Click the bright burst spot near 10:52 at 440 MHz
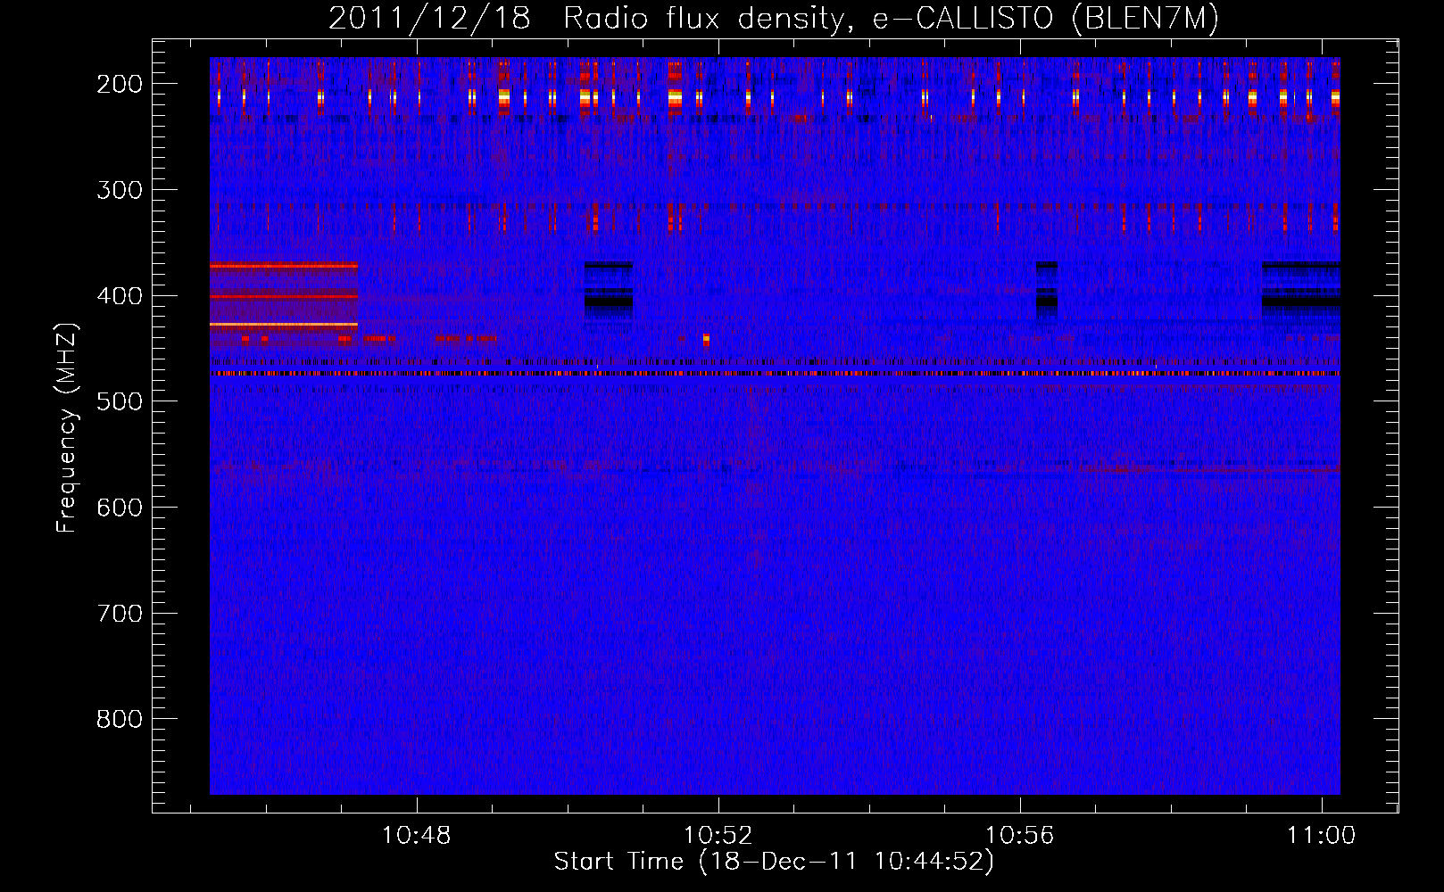This screenshot has width=1444, height=892. pos(706,339)
